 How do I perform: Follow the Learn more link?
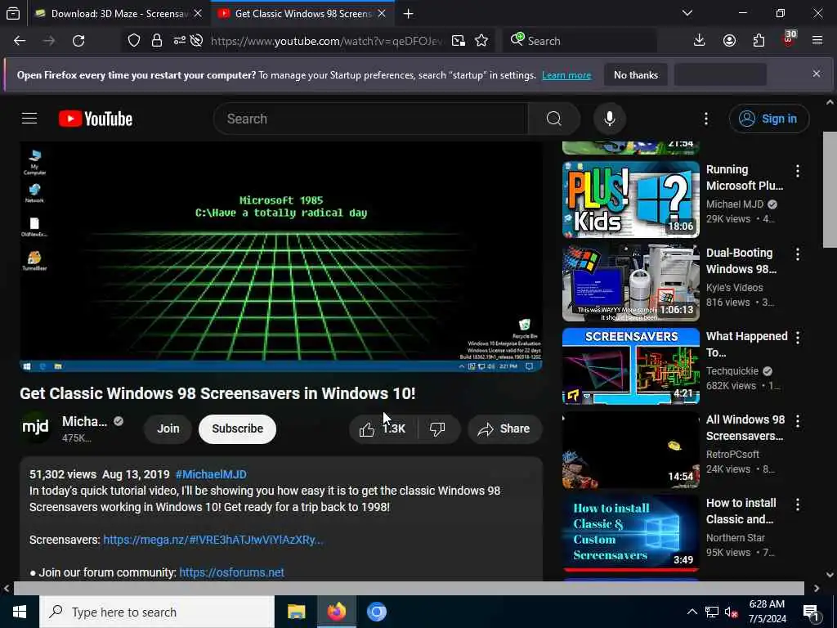(566, 75)
